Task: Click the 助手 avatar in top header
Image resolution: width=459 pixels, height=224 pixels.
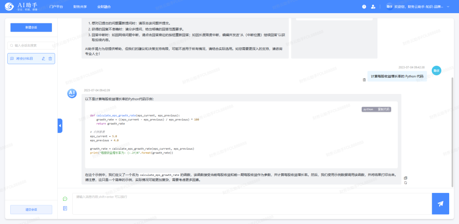Action: coord(389,6)
